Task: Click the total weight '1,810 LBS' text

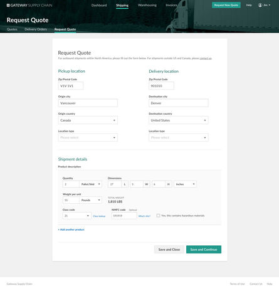Action: (115, 201)
